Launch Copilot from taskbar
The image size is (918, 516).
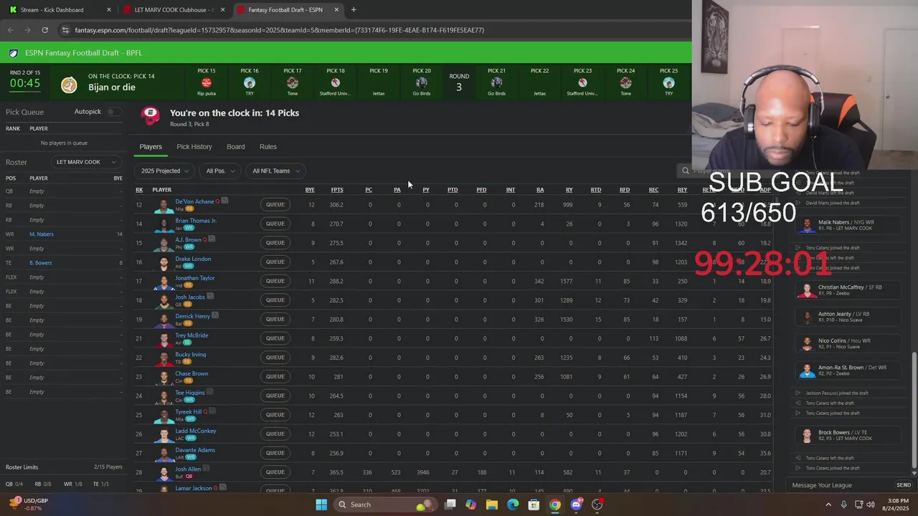coord(470,505)
